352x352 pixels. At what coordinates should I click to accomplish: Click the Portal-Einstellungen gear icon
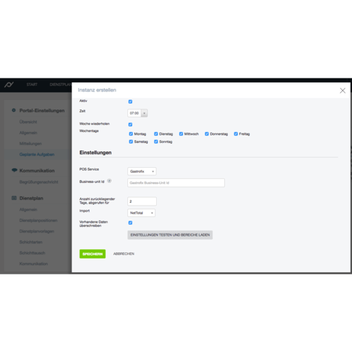tap(14, 110)
